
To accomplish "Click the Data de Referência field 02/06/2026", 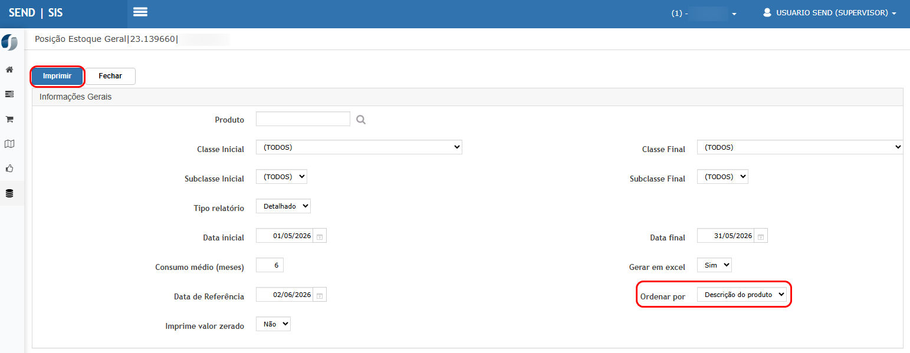I will click(285, 295).
